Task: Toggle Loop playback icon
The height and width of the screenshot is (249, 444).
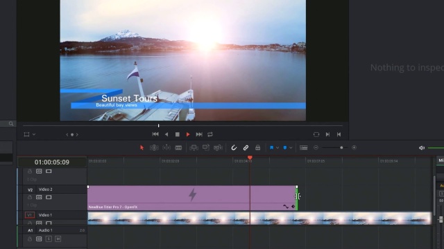Action: pyautogui.click(x=210, y=134)
